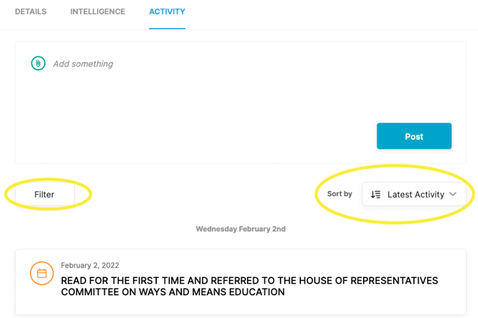
Task: Click the blue underline beneath the Activity tab
Action: tap(167, 29)
